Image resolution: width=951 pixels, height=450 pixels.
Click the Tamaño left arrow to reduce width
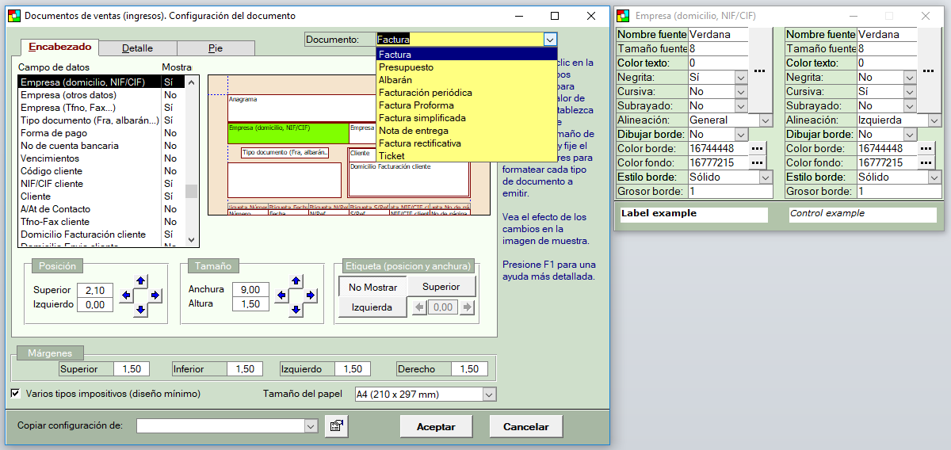click(x=281, y=296)
